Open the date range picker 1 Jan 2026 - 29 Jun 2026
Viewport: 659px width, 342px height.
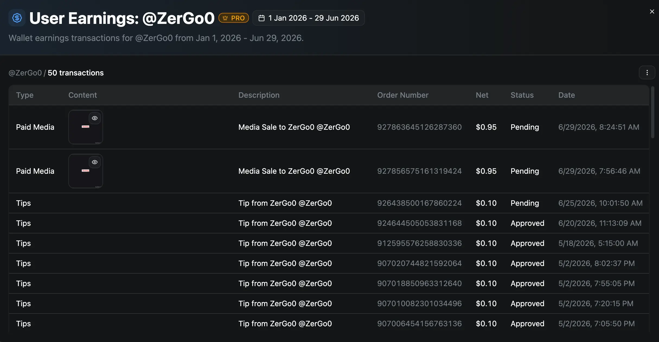[308, 18]
